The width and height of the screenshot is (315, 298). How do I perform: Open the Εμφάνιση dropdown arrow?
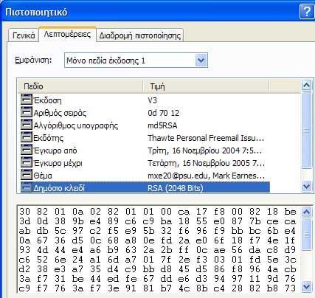tap(201, 60)
